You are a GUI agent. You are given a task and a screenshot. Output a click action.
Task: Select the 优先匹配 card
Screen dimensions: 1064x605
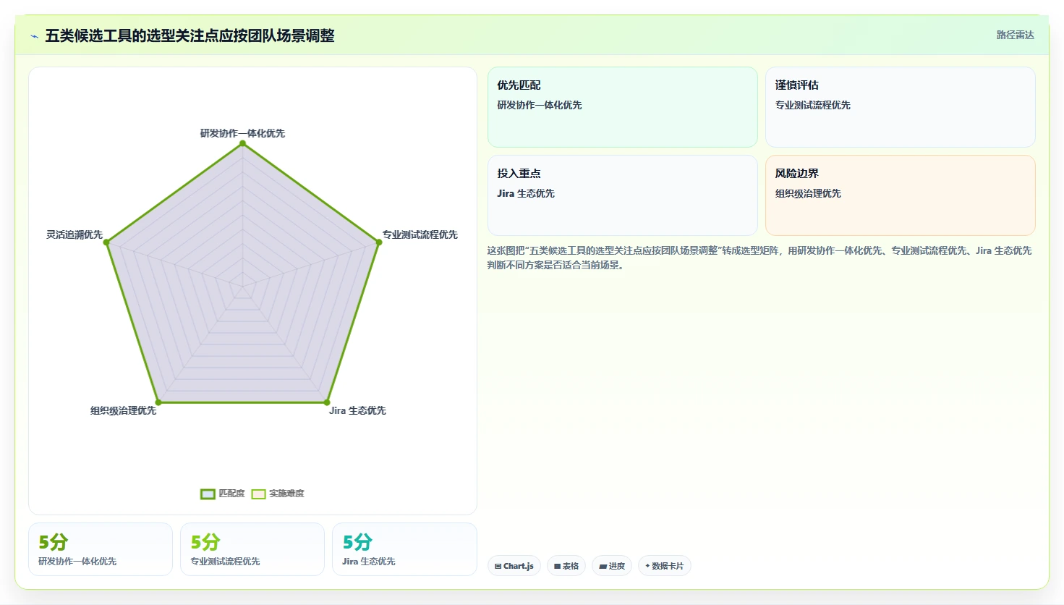point(623,107)
